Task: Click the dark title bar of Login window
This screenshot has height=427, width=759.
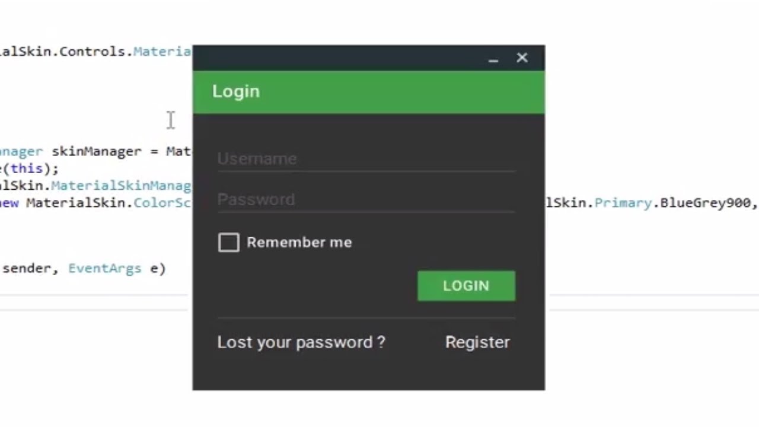Action: coord(338,58)
